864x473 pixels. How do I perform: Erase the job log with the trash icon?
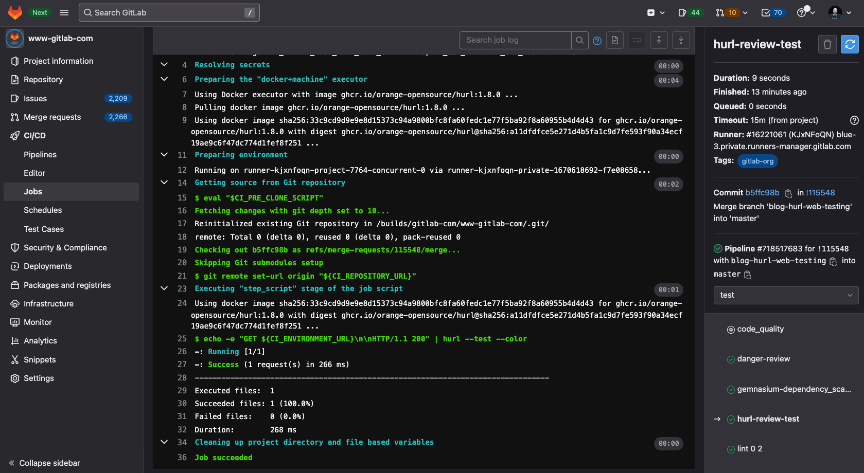(x=827, y=44)
